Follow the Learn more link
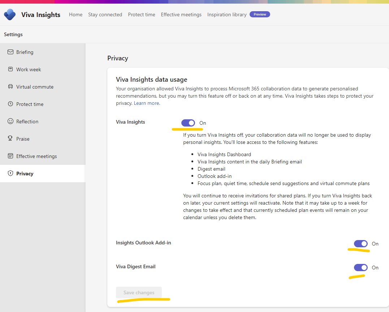389x312 pixels. pos(147,103)
